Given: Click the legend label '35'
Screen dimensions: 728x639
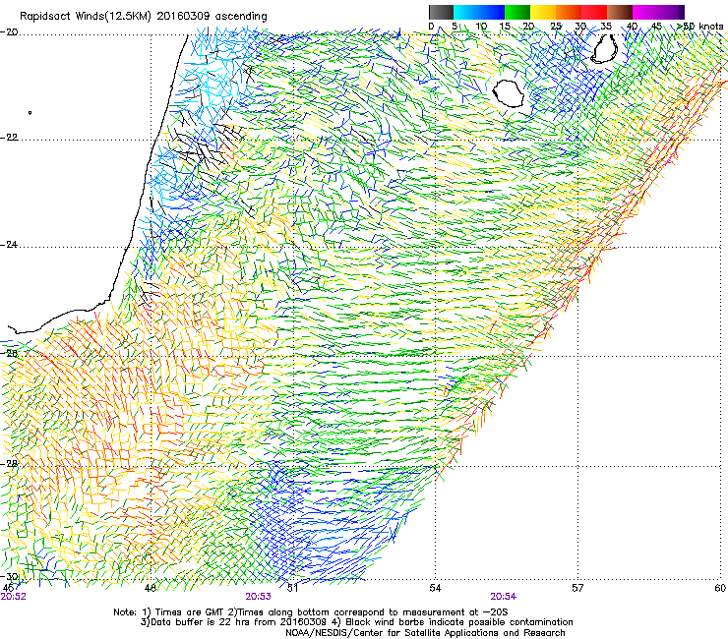Looking at the screenshot, I should [606, 27].
